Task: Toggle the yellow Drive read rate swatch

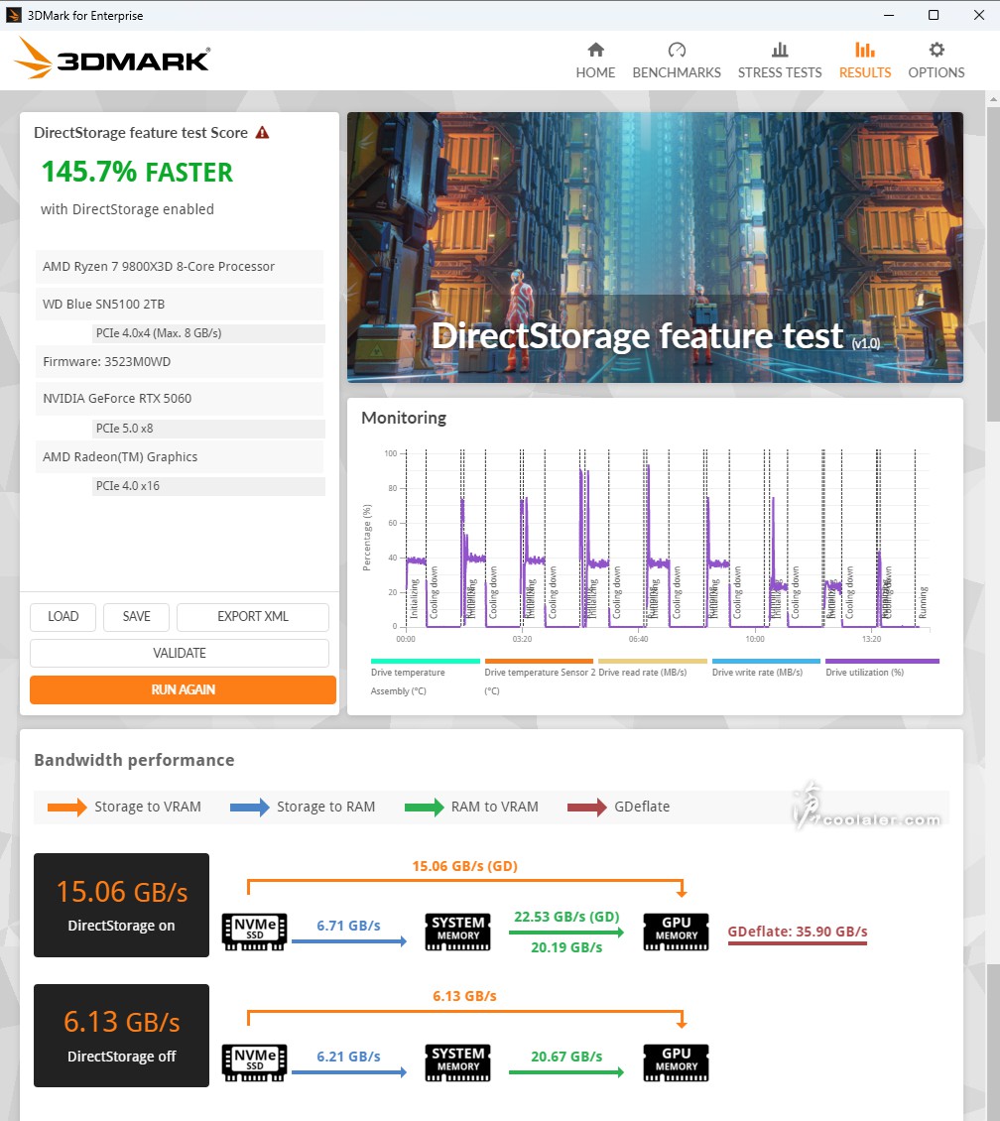Action: coord(653,662)
